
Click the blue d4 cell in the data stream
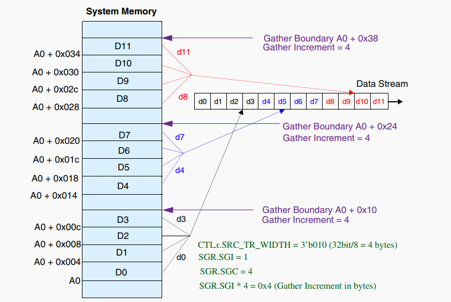coord(266,101)
